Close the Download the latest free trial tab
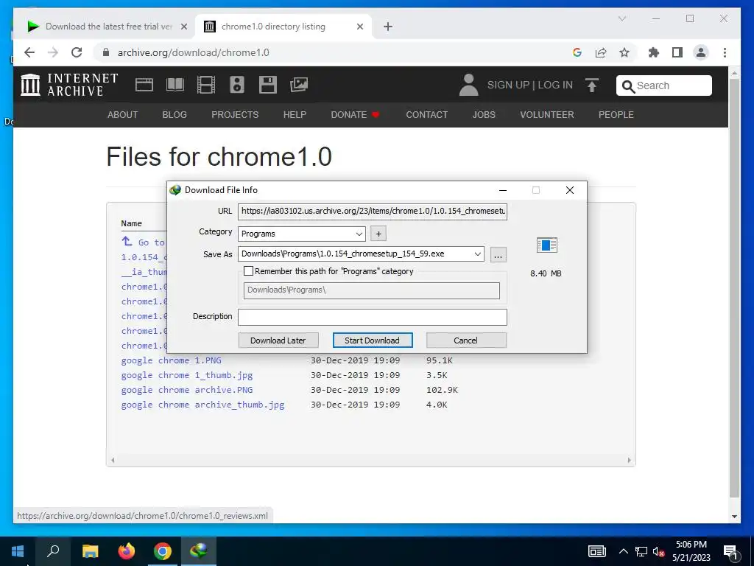 [183, 27]
